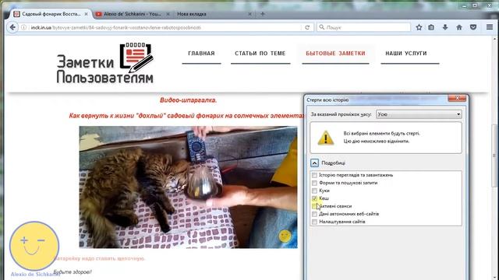Close the Стерти всю історію dialog
The height and width of the screenshot is (280, 499).
[x=457, y=99]
